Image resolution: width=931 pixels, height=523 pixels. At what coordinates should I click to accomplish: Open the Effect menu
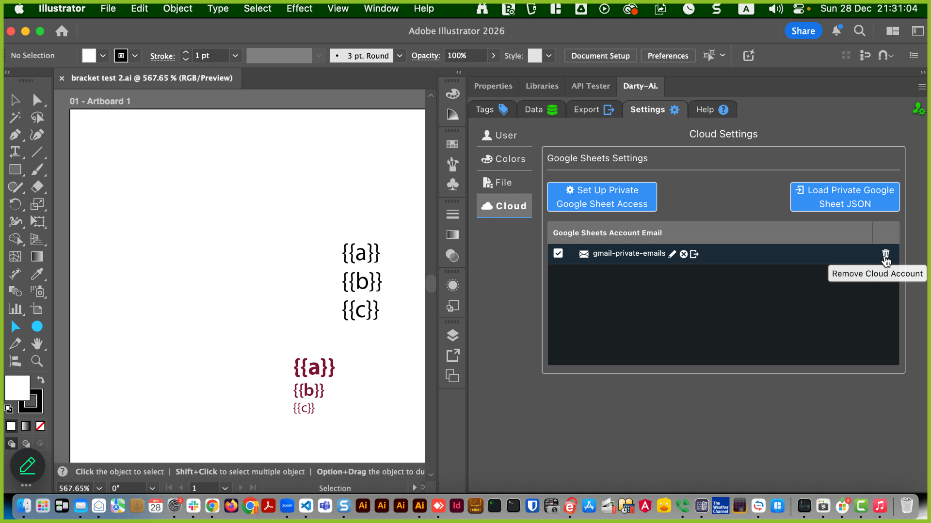[x=299, y=8]
